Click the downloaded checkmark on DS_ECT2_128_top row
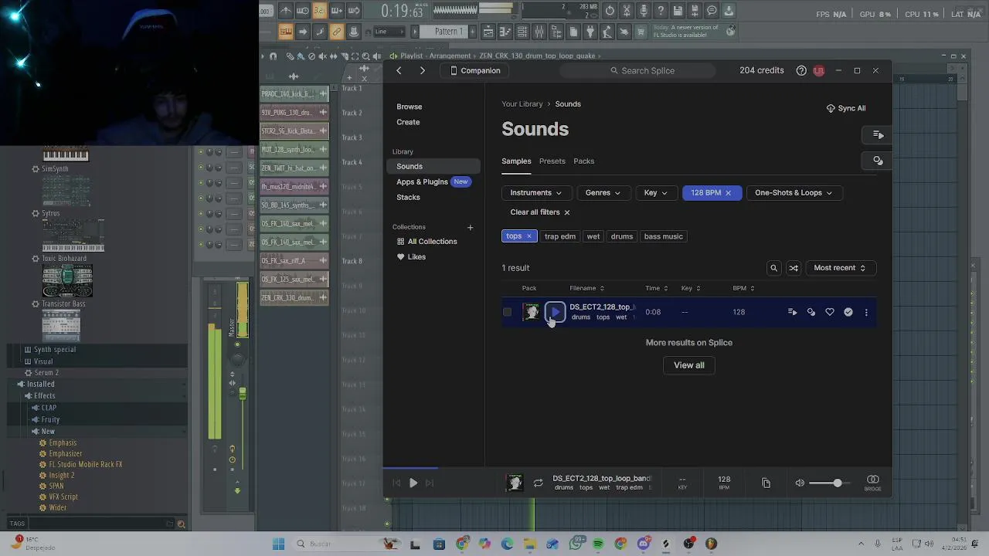The width and height of the screenshot is (989, 556). (x=848, y=312)
